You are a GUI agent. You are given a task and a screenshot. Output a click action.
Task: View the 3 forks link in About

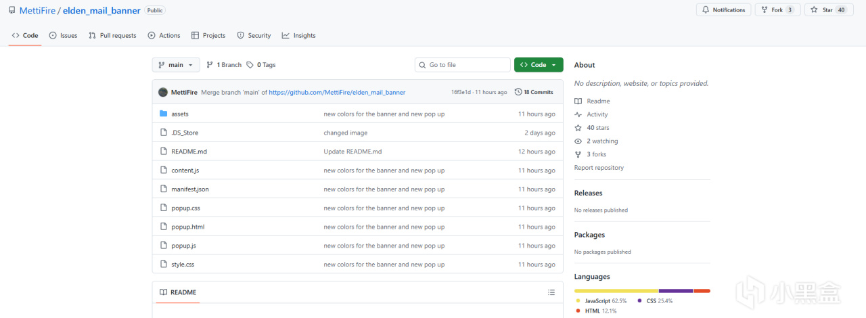coord(591,154)
